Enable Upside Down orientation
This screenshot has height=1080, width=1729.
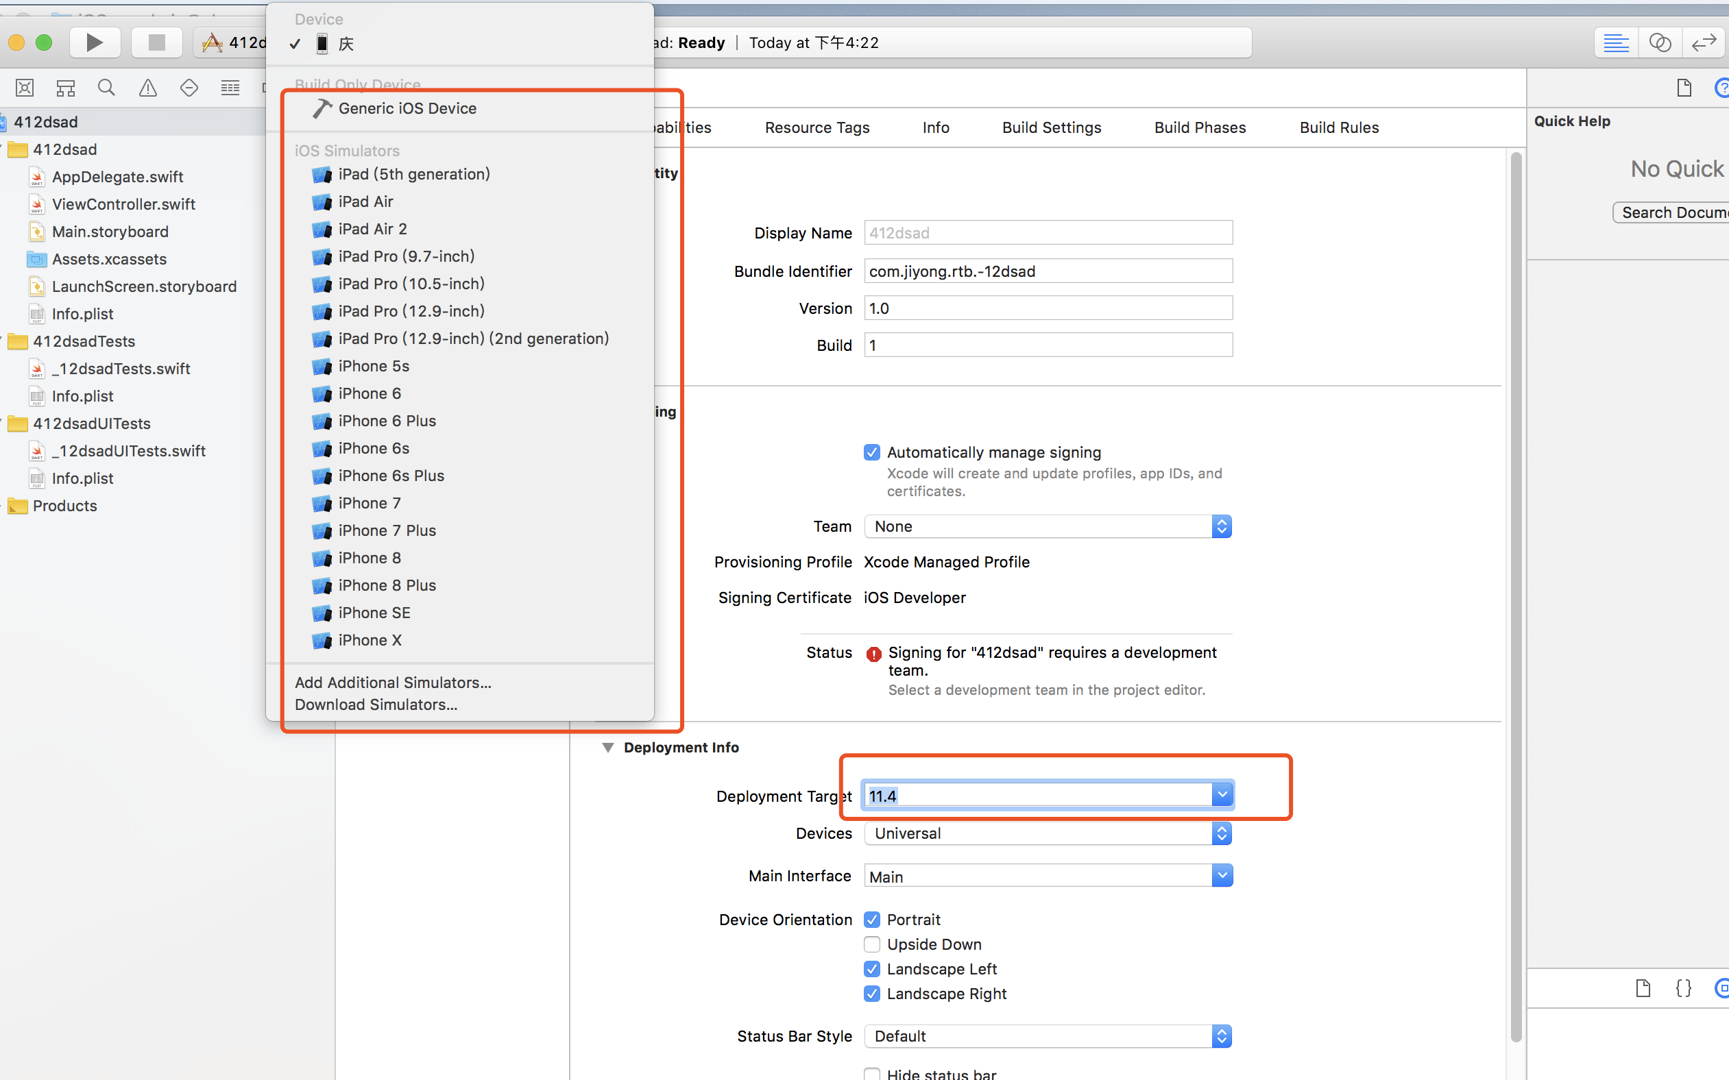point(871,944)
